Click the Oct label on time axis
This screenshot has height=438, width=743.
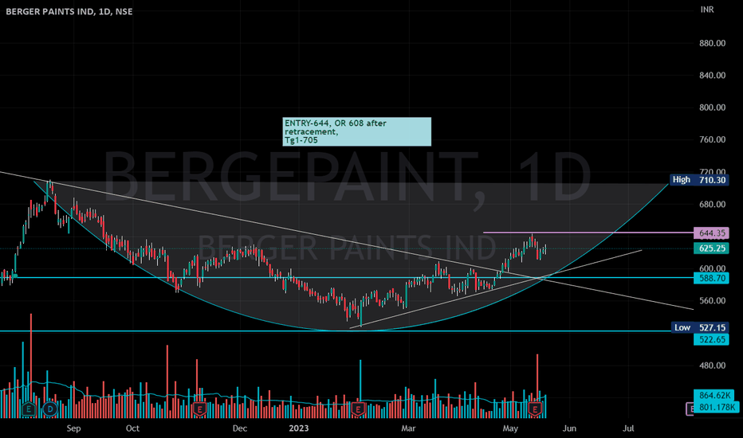click(x=132, y=428)
